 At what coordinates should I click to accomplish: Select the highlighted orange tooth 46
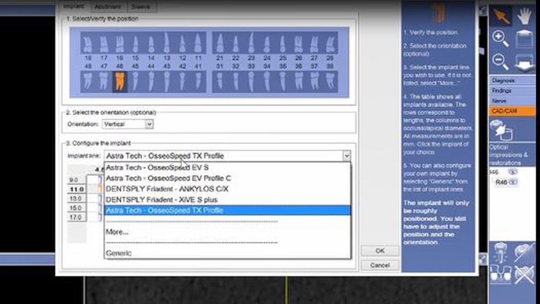[120, 81]
